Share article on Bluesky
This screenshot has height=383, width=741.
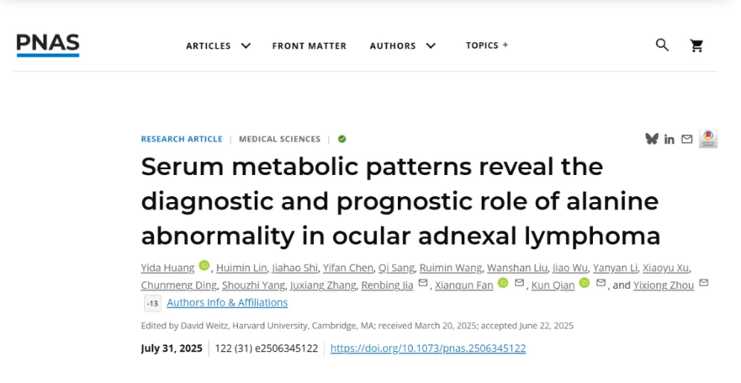click(651, 139)
